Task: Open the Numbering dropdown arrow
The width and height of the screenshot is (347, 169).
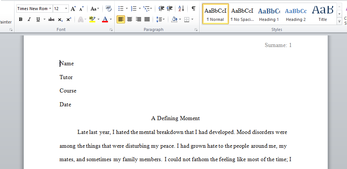Action: (x=139, y=9)
